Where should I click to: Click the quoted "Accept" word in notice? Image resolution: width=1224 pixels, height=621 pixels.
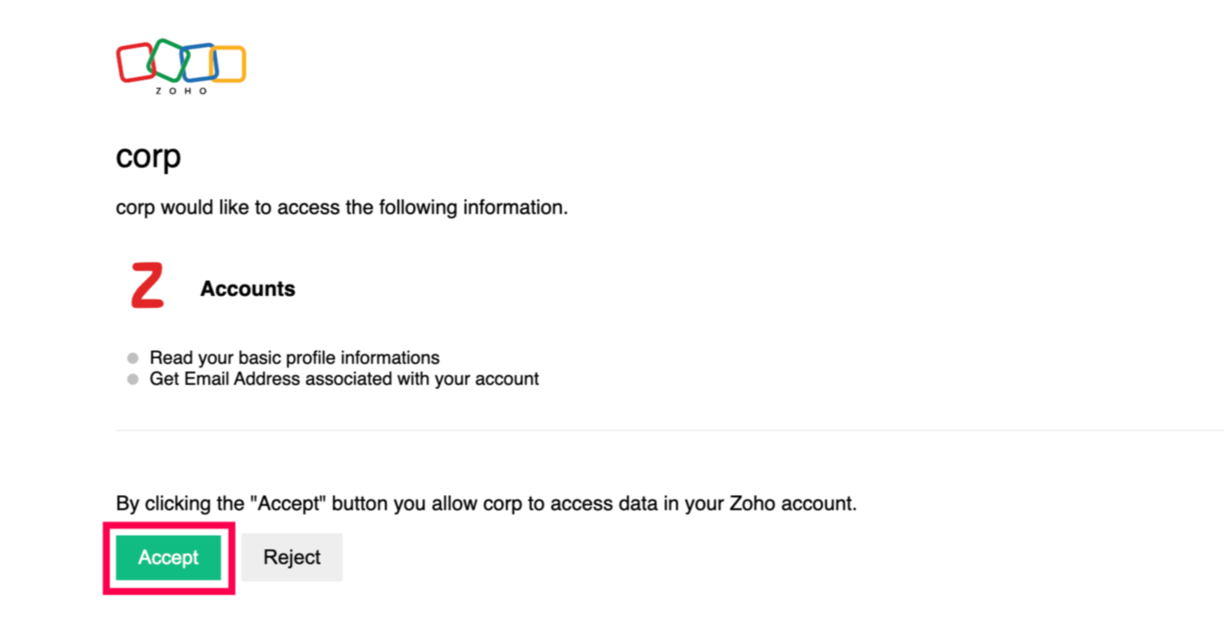click(289, 503)
